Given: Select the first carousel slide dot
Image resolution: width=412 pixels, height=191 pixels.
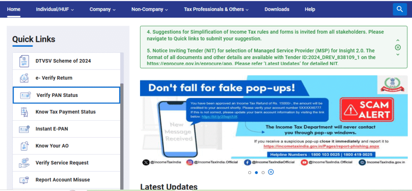Looking at the screenshot, I should point(249,173).
